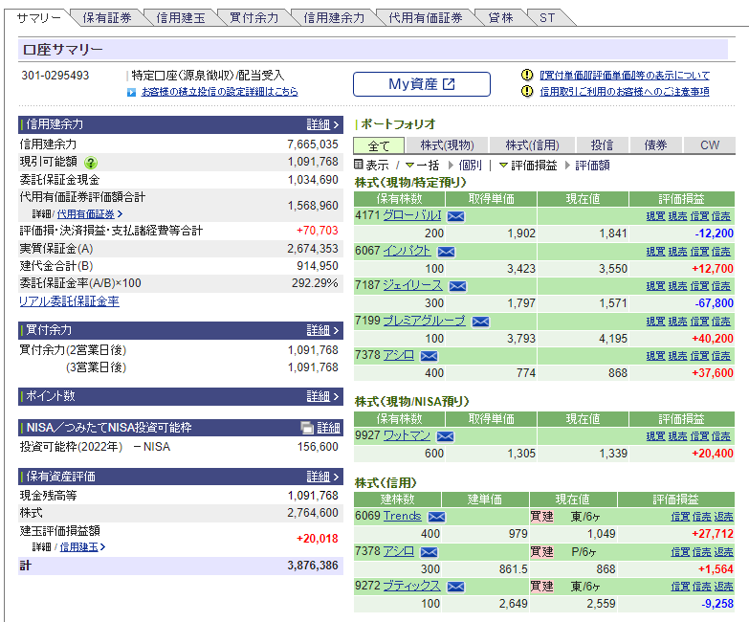Click the mail icon next to 6069 Trends
749x622 pixels.
436,517
